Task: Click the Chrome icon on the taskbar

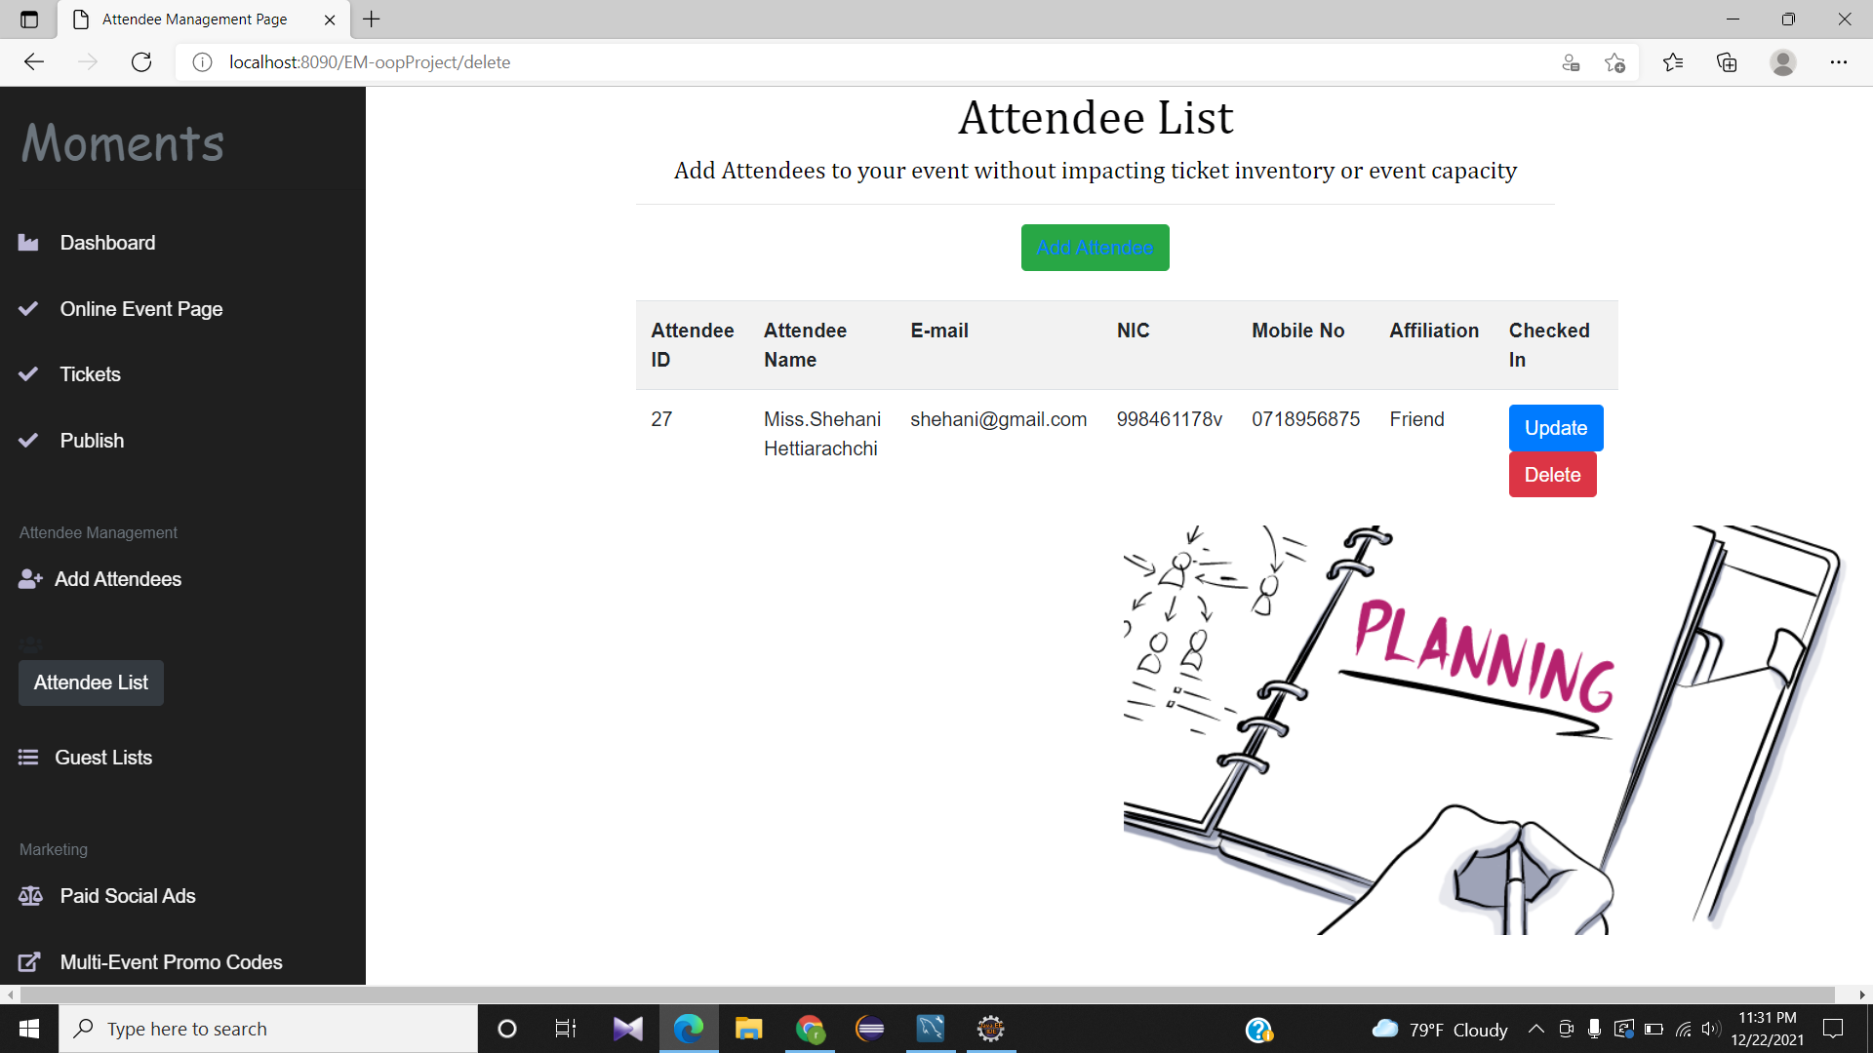Action: coord(810,1028)
